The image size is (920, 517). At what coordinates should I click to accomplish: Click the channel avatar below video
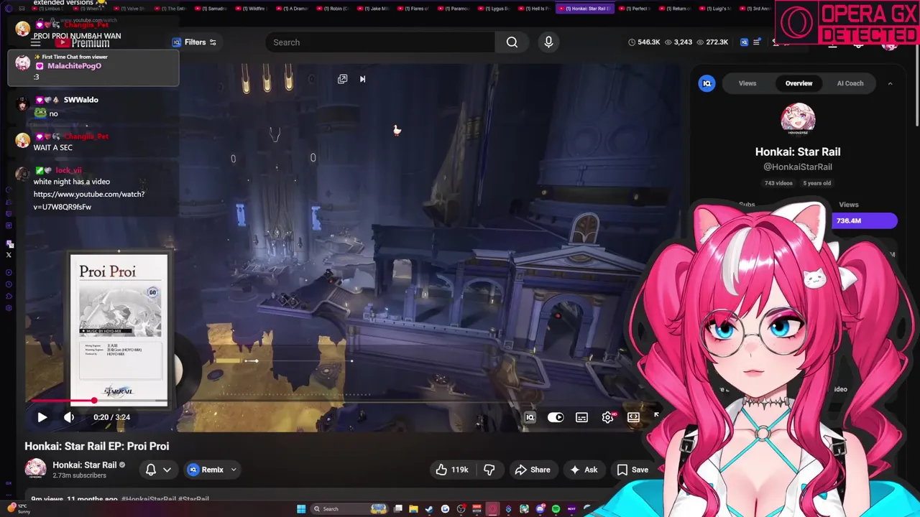click(35, 469)
